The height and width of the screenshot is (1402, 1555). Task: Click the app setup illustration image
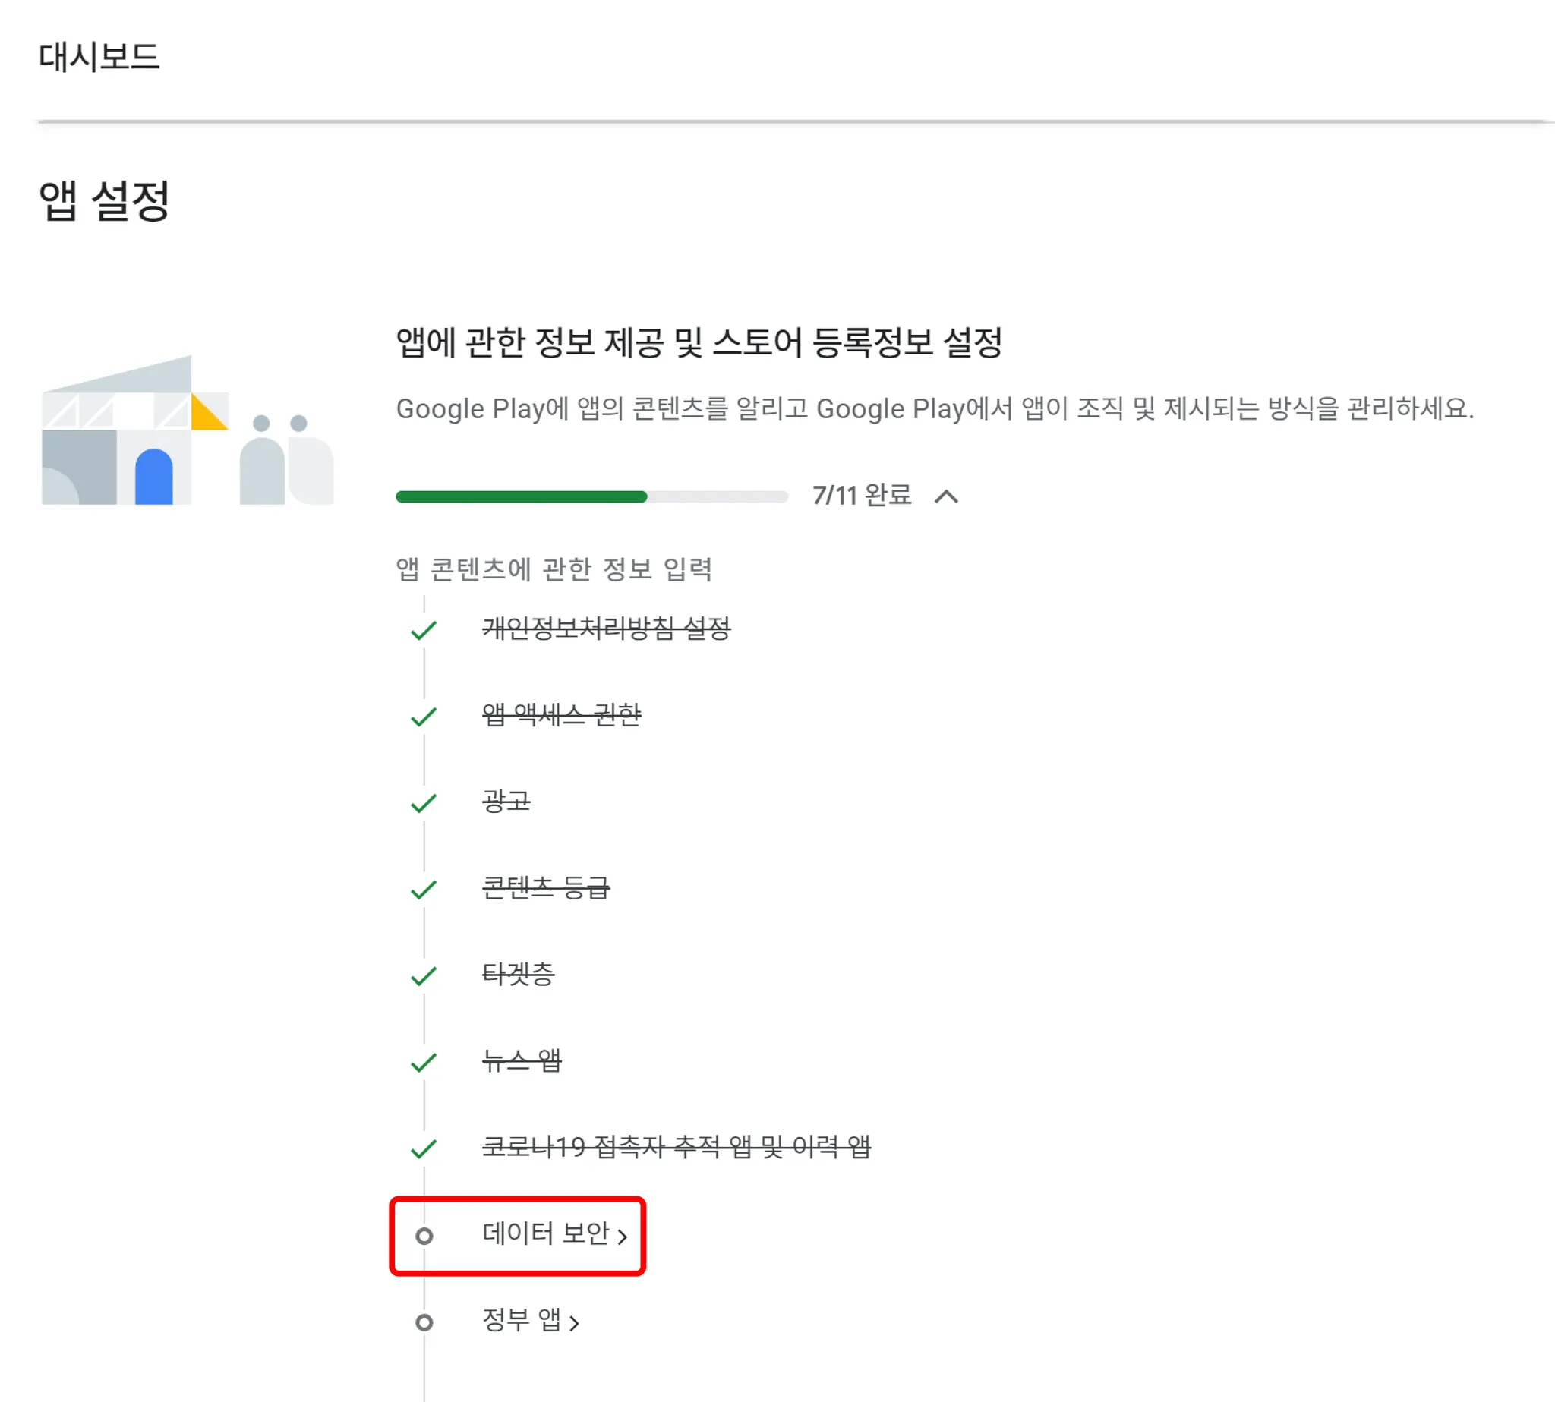click(188, 430)
